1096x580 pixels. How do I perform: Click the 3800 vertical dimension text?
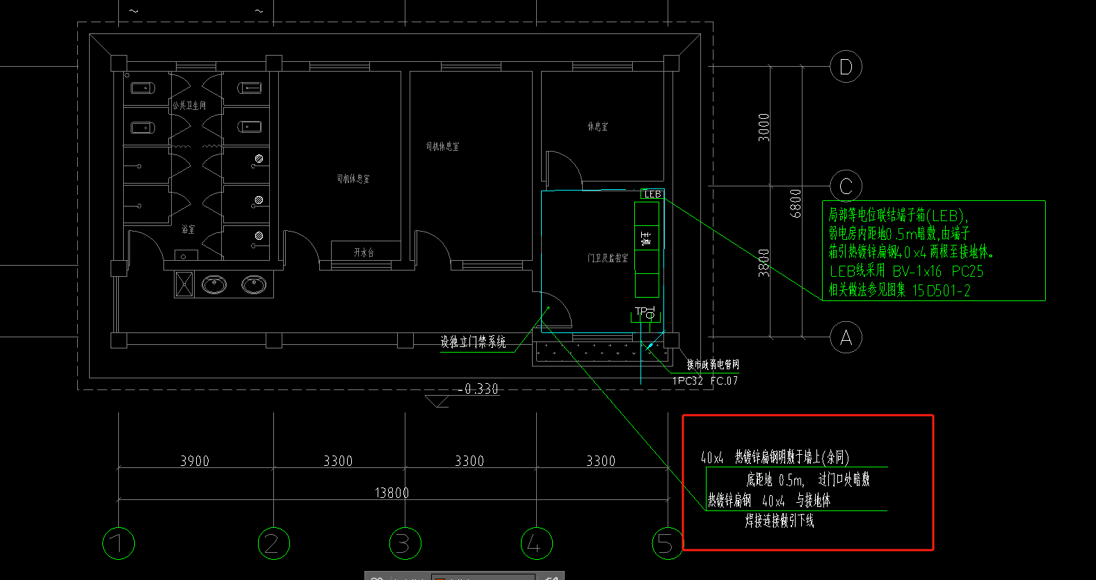(x=764, y=262)
